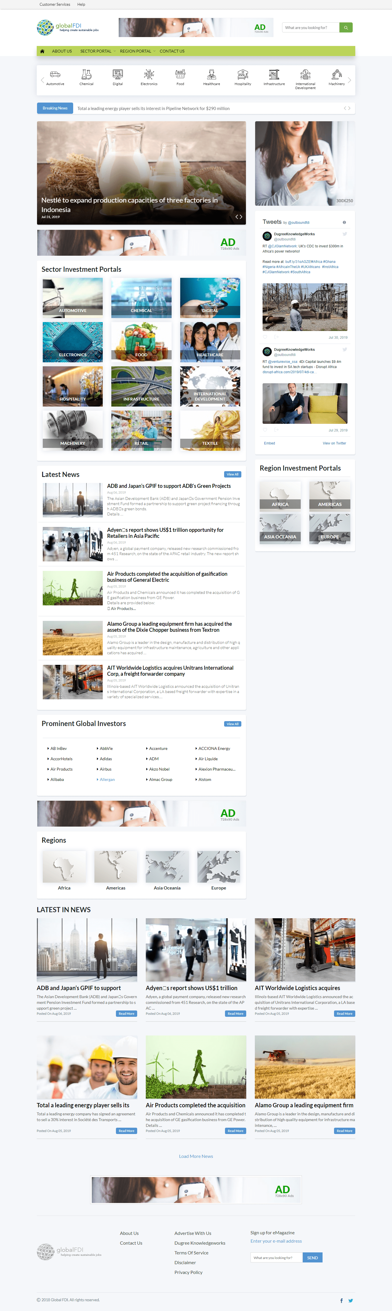
Task: Open the ACCIONA Energy investor link
Action: coord(214,749)
